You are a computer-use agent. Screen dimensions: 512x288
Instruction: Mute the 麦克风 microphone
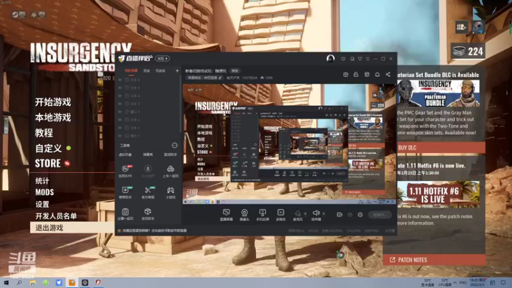tap(298, 215)
